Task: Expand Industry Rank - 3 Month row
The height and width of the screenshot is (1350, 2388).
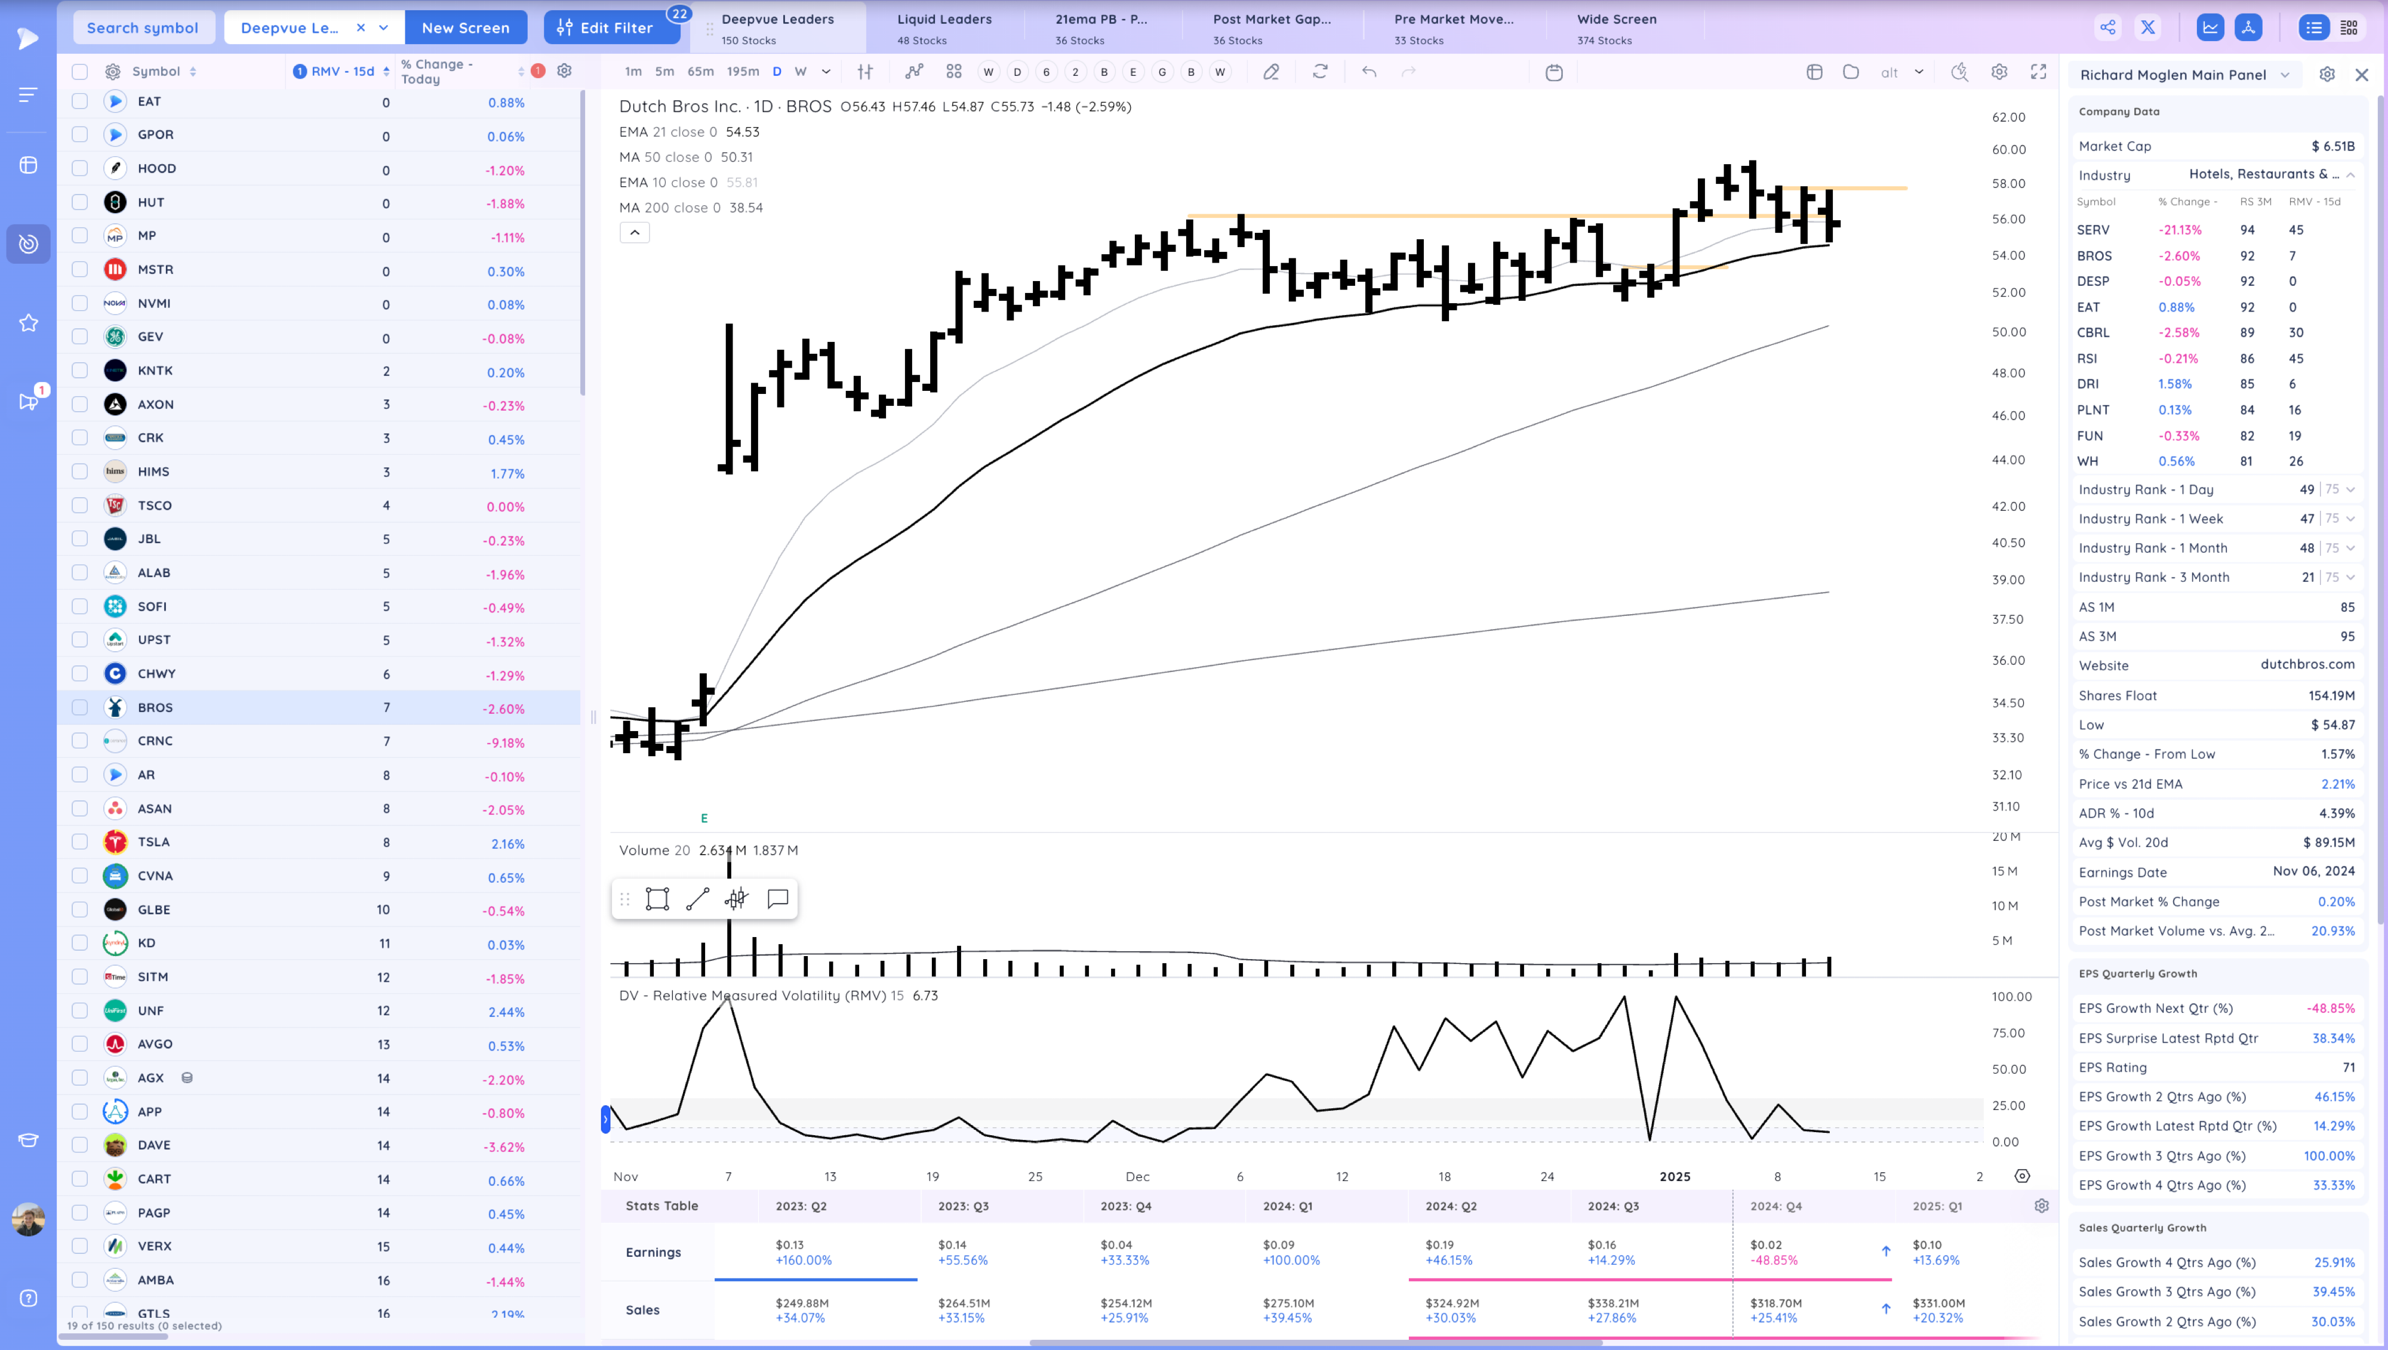Action: point(2350,578)
